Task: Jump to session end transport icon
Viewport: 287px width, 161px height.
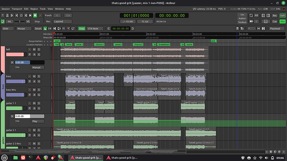Action: (x=17, y=15)
